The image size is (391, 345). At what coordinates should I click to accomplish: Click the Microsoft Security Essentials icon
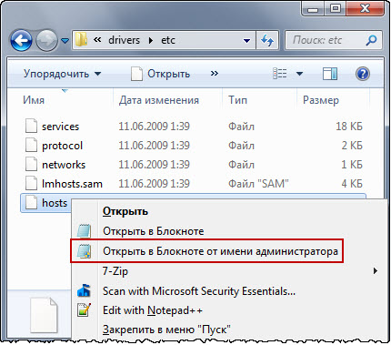point(84,290)
